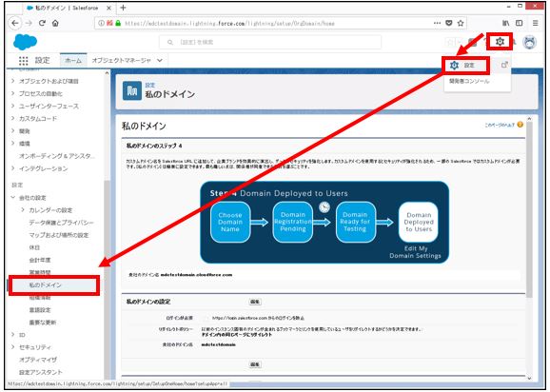Choose 開発者コンソール from the gear menu

[x=469, y=81]
